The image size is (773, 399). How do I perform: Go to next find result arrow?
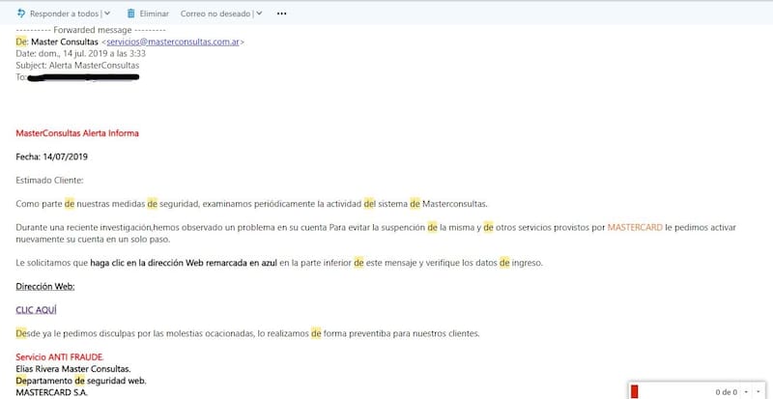pos(760,391)
